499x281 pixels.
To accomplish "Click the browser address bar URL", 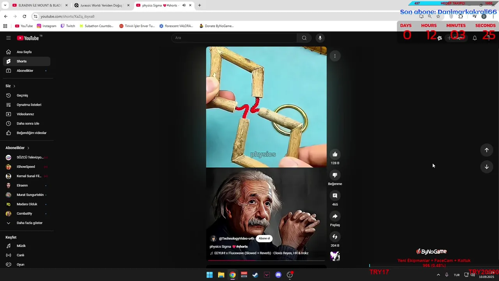I will click(67, 16).
